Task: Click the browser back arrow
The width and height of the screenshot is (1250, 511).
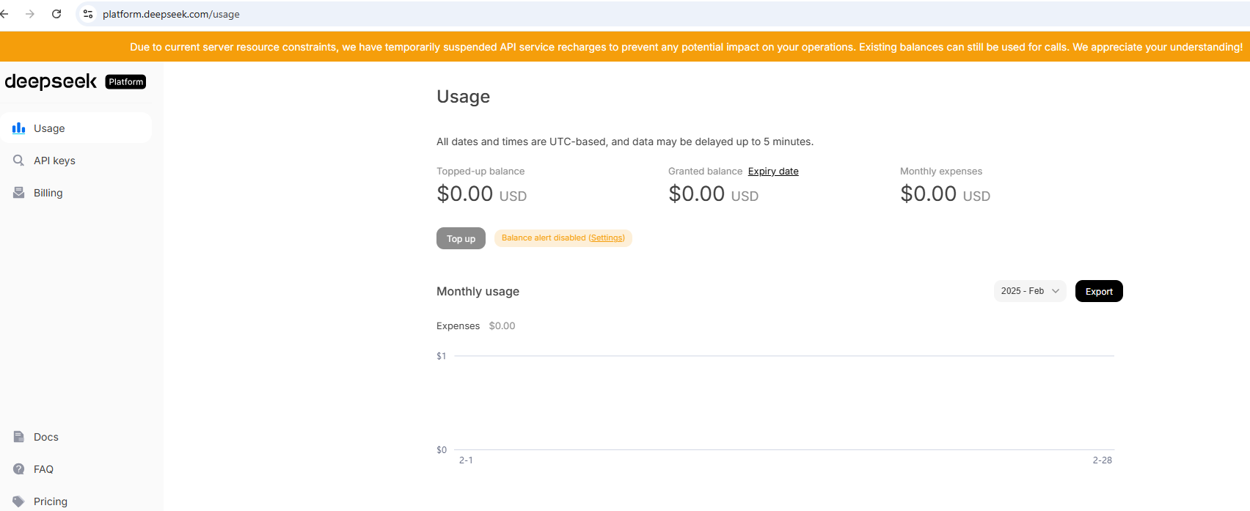Action: [4, 14]
